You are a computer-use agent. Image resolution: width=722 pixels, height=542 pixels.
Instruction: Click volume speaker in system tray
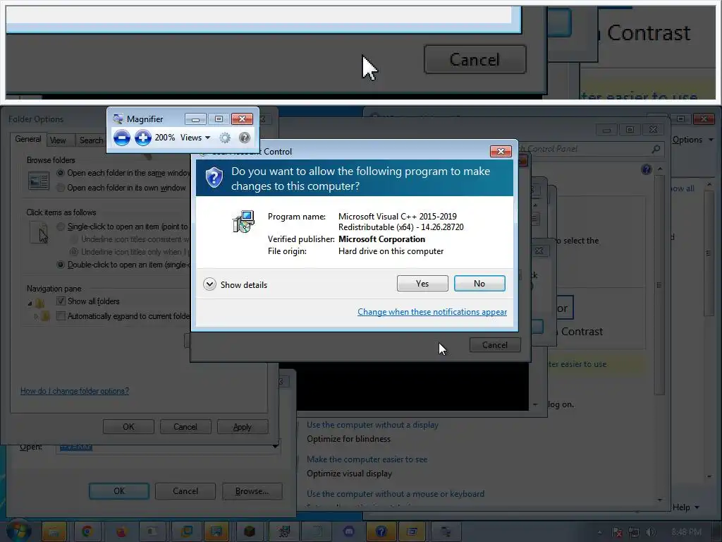pos(650,532)
